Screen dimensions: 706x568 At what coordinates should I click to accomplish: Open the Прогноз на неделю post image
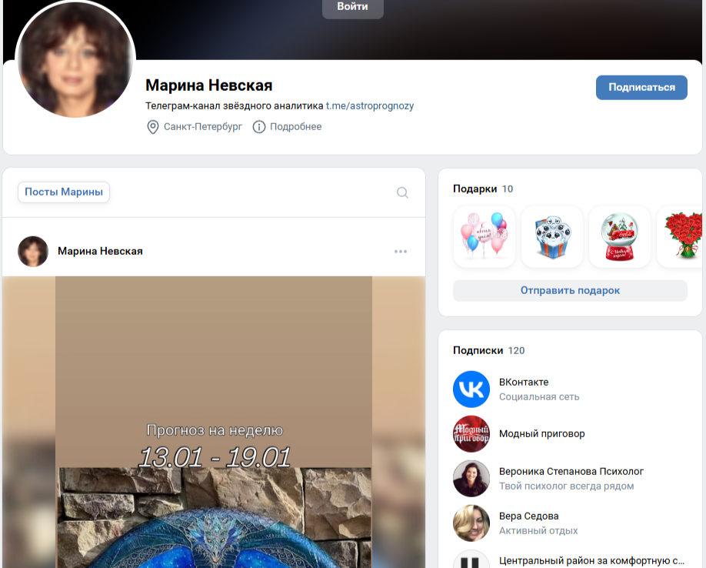coord(214,422)
